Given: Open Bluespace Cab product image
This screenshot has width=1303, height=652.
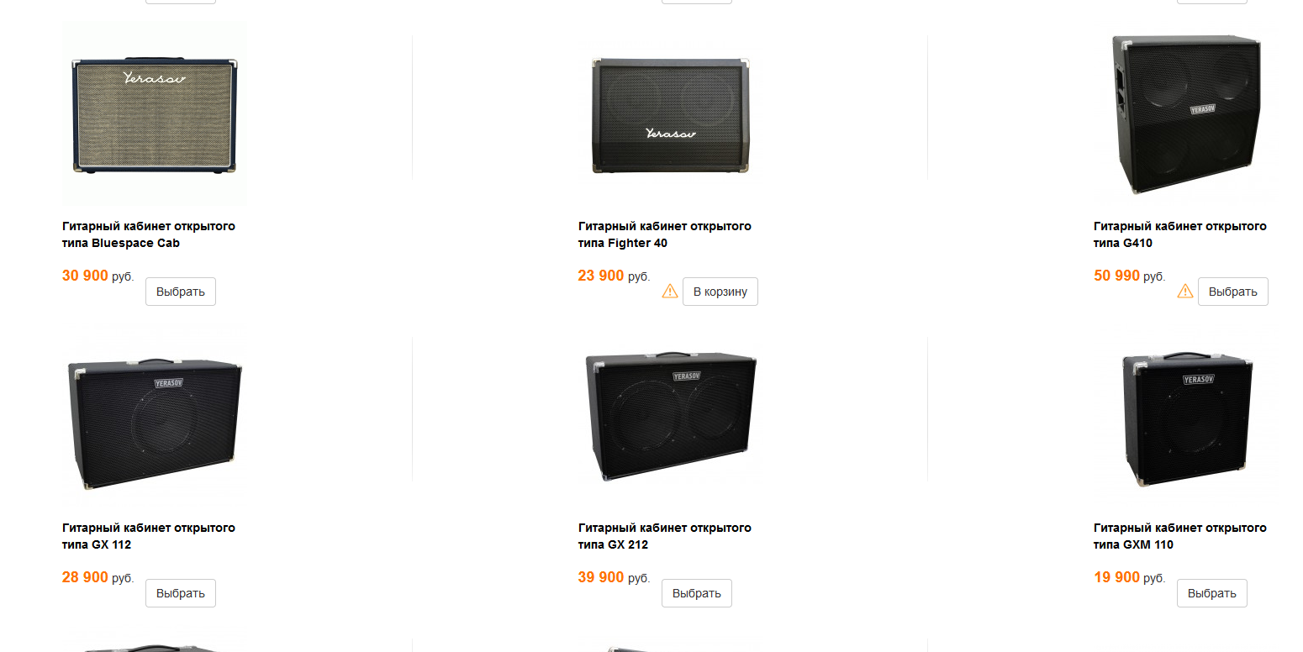Looking at the screenshot, I should (x=154, y=113).
